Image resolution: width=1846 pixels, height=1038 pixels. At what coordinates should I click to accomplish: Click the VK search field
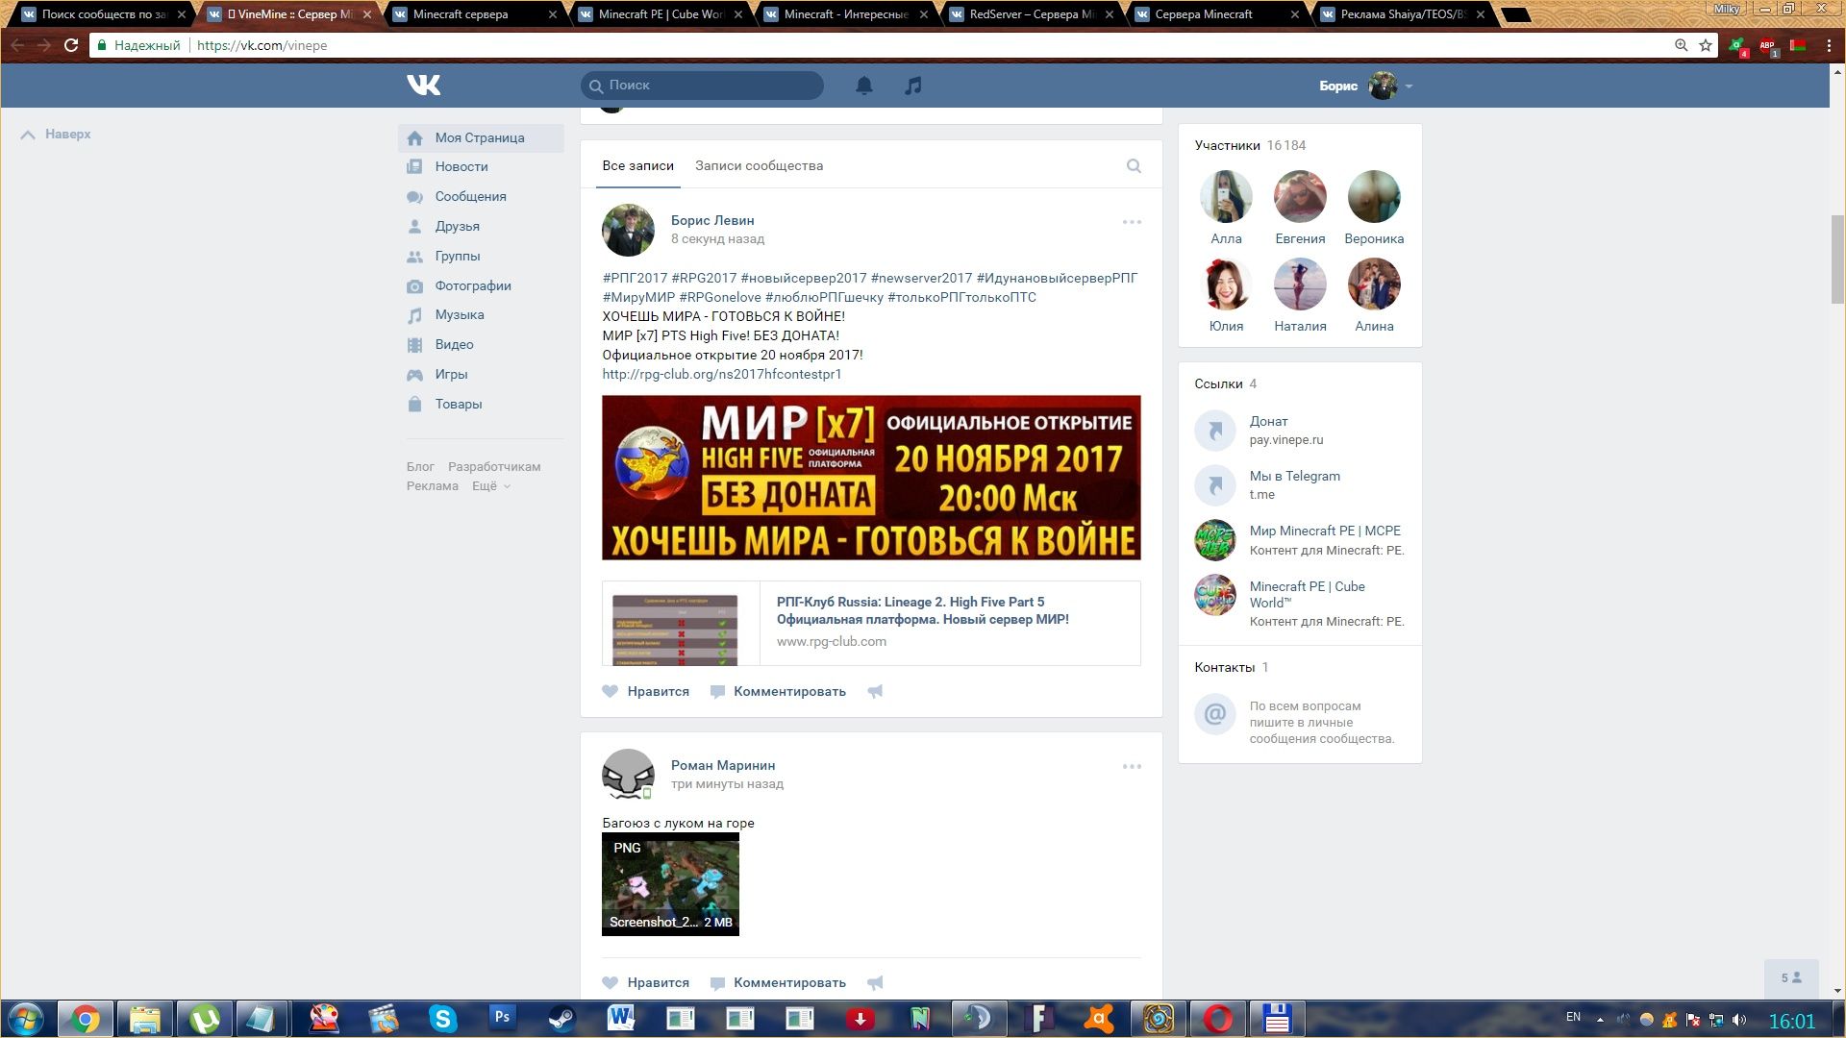pyautogui.click(x=702, y=86)
